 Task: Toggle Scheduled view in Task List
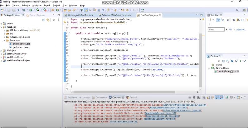click(x=222, y=20)
